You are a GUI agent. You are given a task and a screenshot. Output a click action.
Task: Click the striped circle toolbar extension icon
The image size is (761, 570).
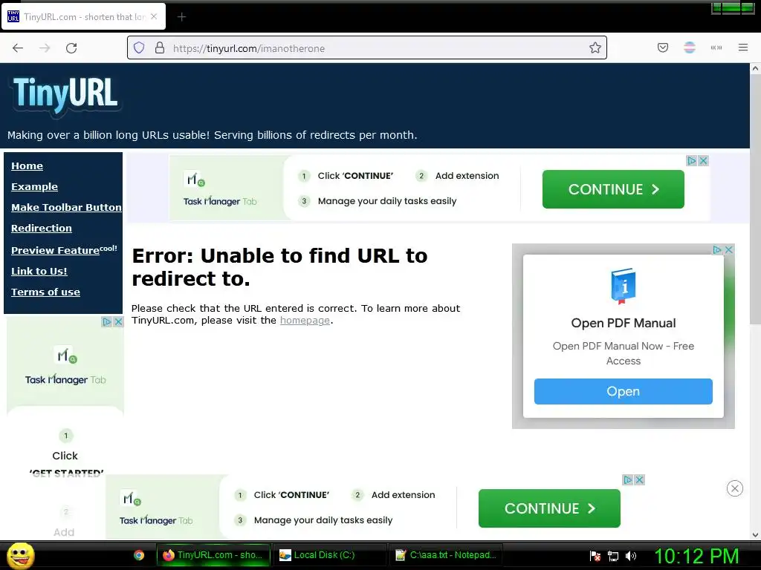pyautogui.click(x=690, y=47)
